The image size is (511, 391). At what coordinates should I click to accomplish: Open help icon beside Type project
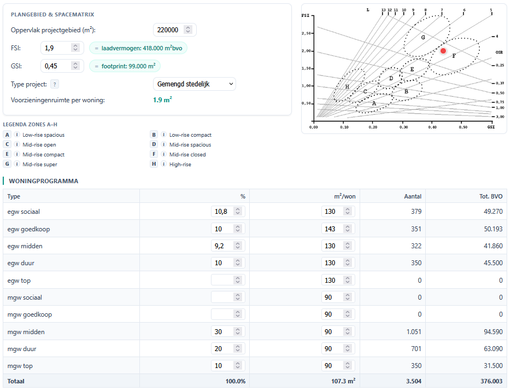[55, 84]
